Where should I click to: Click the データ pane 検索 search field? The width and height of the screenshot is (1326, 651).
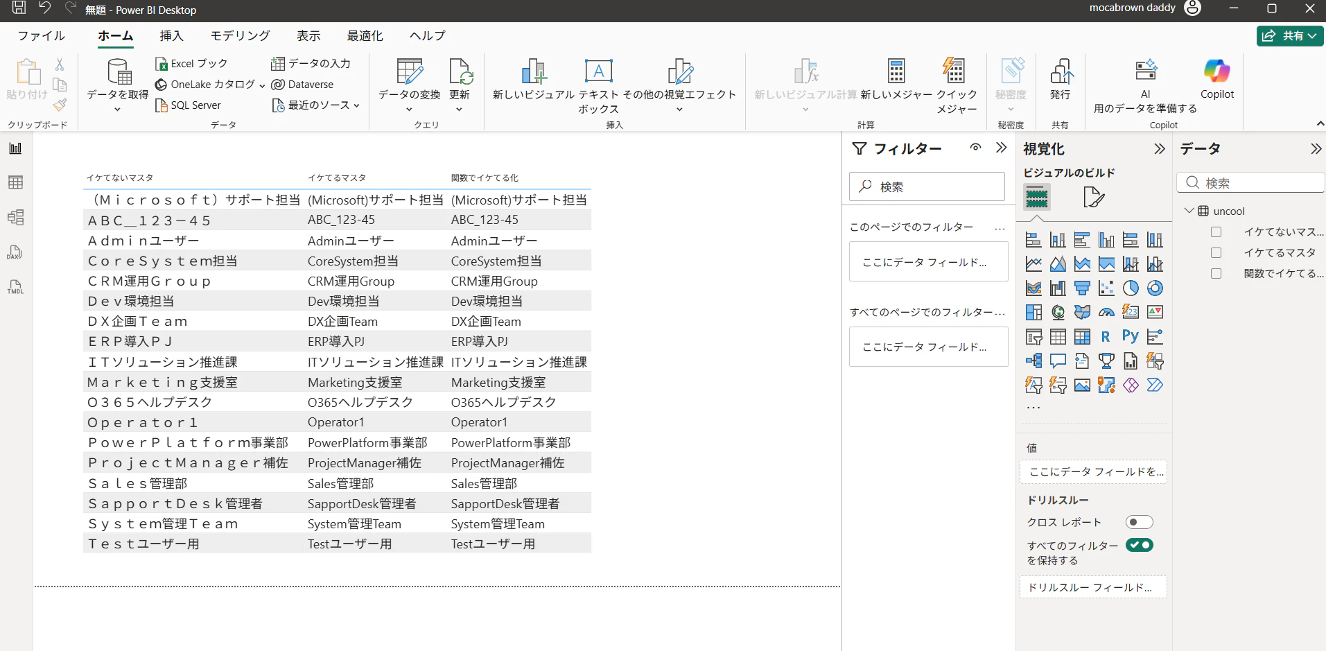click(x=1251, y=182)
